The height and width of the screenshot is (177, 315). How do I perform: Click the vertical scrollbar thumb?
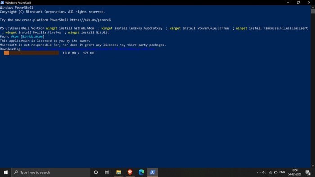click(x=313, y=11)
